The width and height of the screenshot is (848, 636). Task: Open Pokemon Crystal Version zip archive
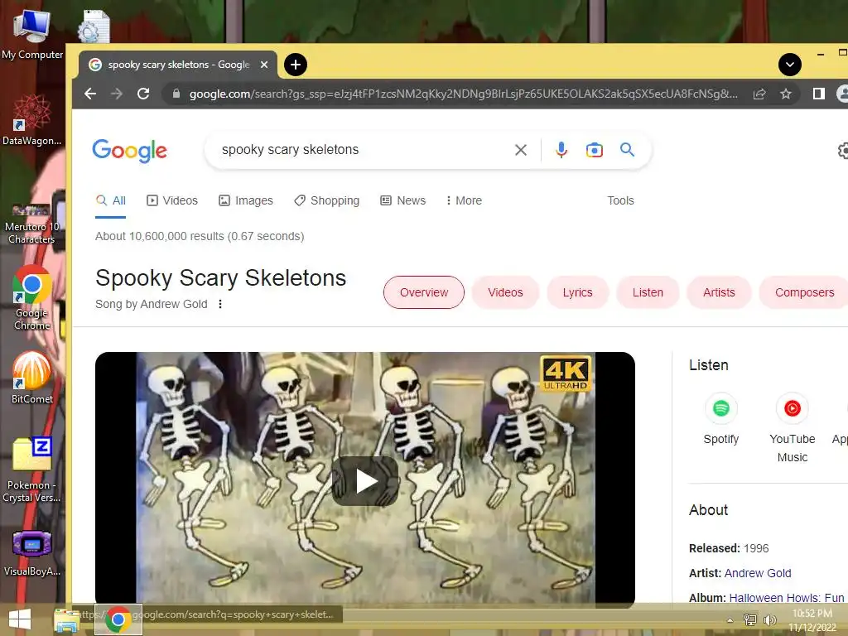[32, 470]
